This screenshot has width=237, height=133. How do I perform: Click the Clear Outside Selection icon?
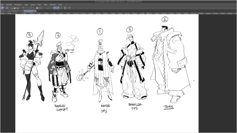34,8
